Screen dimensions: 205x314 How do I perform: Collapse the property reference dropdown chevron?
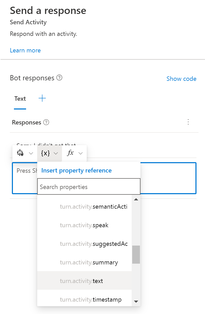coord(56,153)
